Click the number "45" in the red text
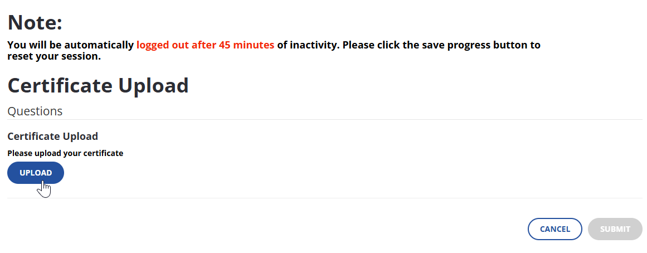The height and width of the screenshot is (253, 647). click(x=225, y=45)
